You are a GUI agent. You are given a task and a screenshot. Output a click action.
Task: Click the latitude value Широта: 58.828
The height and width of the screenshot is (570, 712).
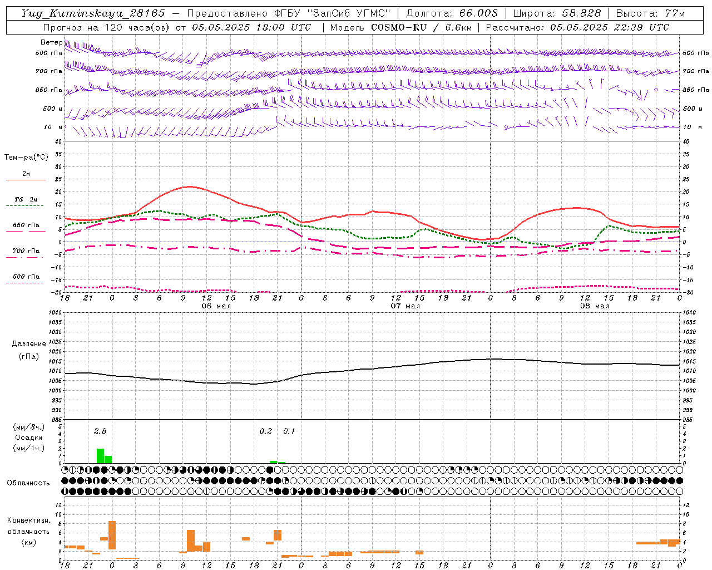[x=557, y=13]
